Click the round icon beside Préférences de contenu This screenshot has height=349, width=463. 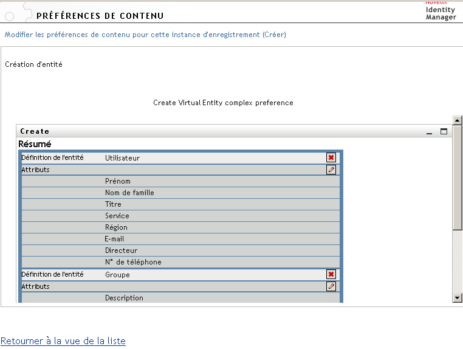(x=10, y=16)
